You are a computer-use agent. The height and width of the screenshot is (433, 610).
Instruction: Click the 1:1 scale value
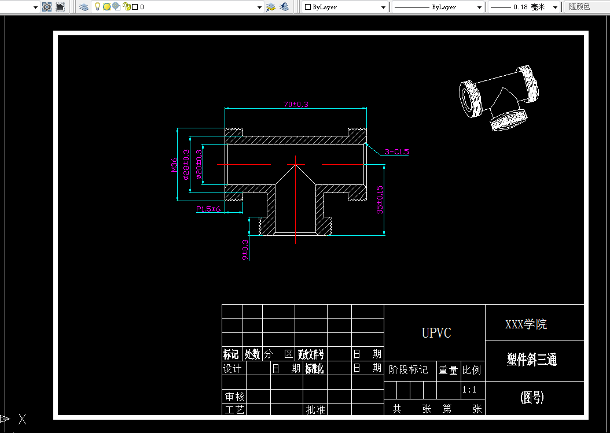[469, 390]
